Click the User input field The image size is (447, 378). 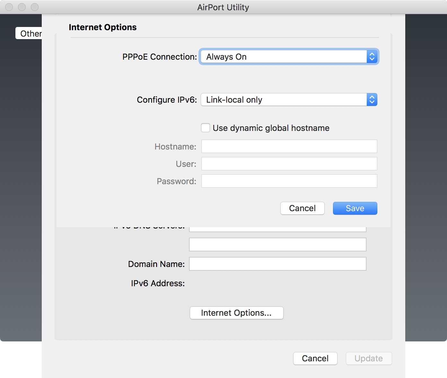tap(289, 164)
